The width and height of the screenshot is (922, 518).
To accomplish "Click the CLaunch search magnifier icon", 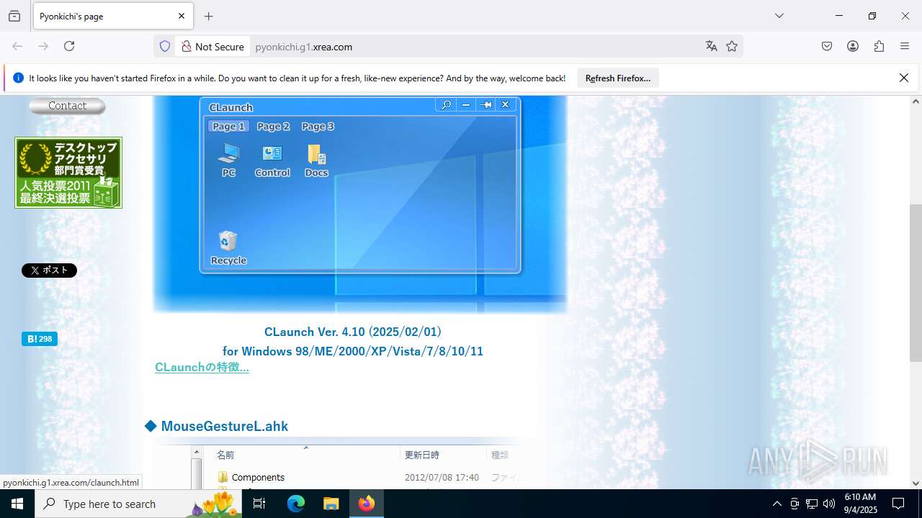I will click(x=446, y=105).
